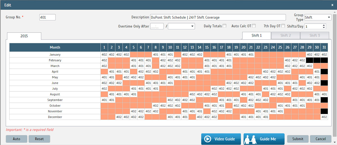Image resolution: width=337 pixels, height=145 pixels.
Task: Click the Month column header
Action: point(55,47)
